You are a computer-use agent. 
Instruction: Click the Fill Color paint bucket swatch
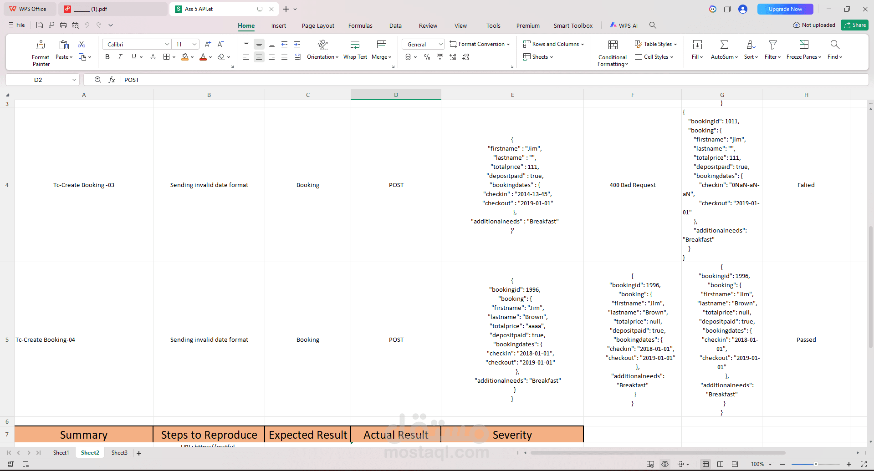(x=185, y=57)
